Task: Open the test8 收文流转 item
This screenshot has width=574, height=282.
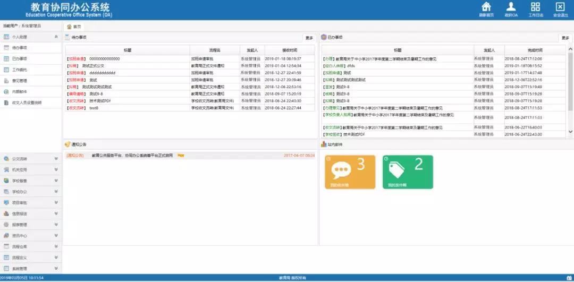Action: [94, 108]
